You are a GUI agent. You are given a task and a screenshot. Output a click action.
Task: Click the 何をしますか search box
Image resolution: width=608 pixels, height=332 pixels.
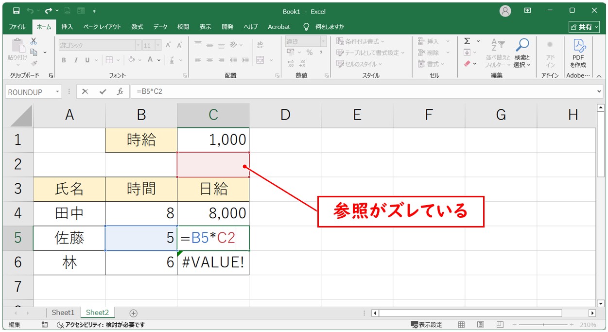pyautogui.click(x=324, y=27)
